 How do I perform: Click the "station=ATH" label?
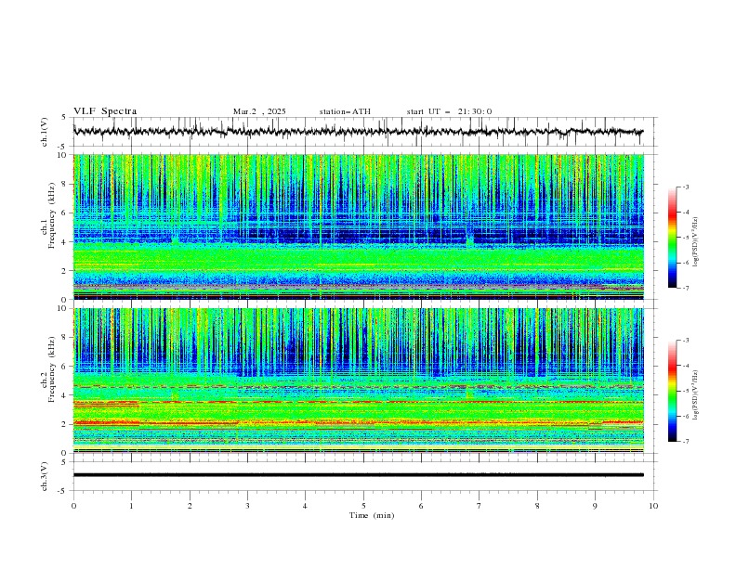click(x=345, y=111)
